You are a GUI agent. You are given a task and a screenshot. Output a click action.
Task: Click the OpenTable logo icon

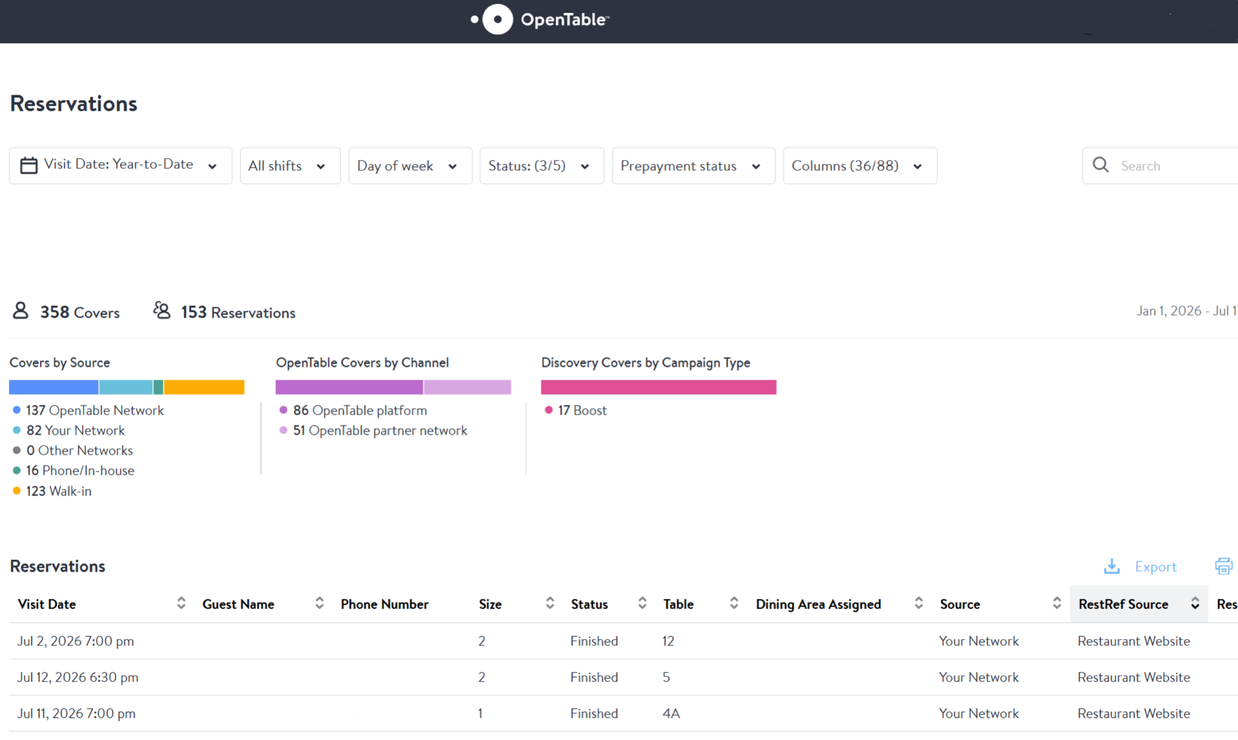492,19
